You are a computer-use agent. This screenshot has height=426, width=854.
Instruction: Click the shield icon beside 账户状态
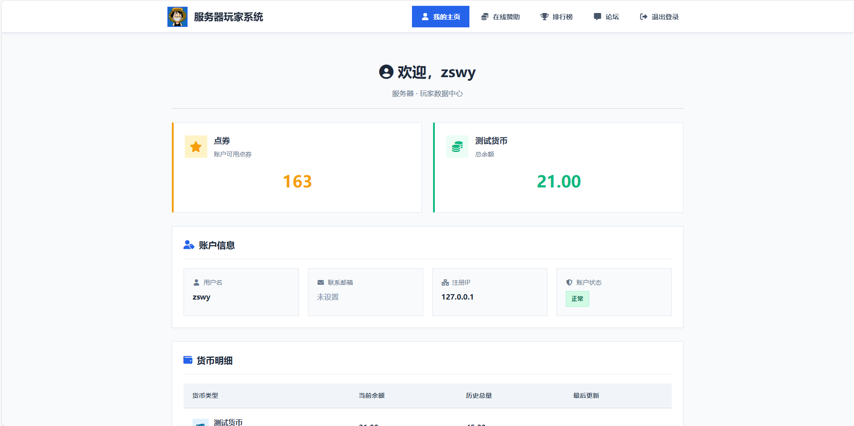click(569, 282)
